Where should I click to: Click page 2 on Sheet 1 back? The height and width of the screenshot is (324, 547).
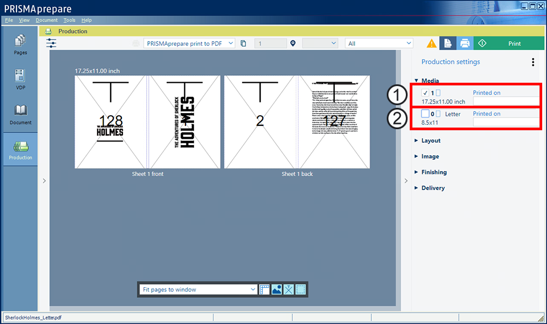coord(260,122)
